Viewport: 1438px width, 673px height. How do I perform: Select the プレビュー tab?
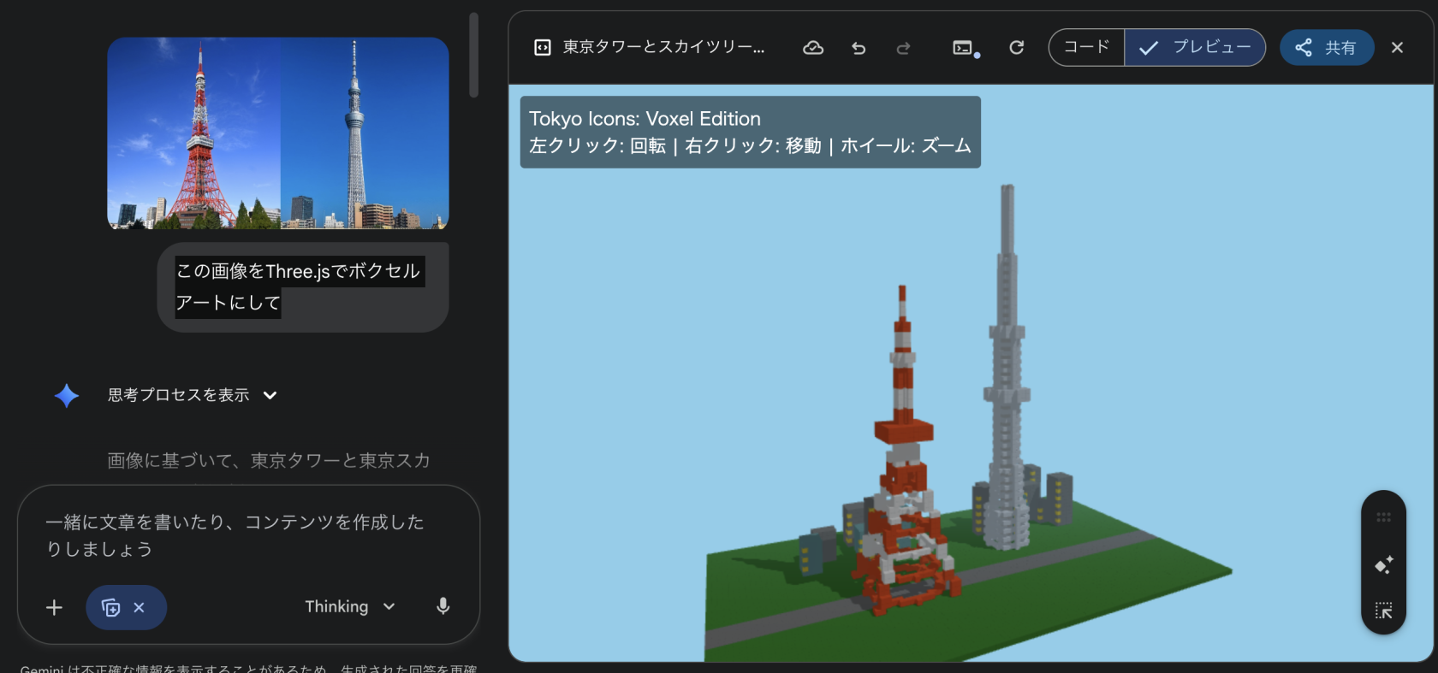click(1196, 47)
